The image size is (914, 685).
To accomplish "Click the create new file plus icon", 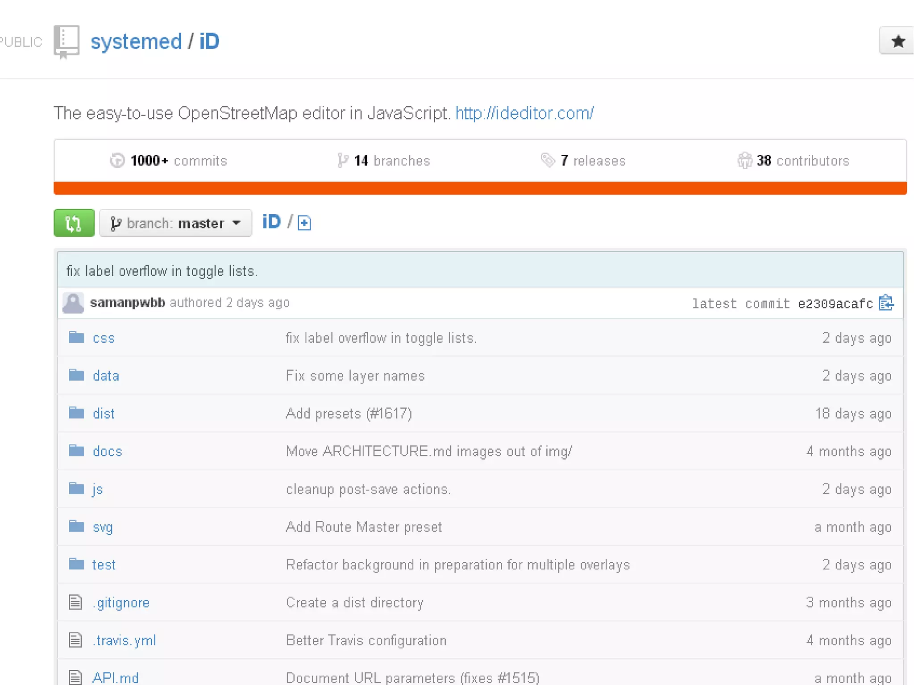I will 304,223.
